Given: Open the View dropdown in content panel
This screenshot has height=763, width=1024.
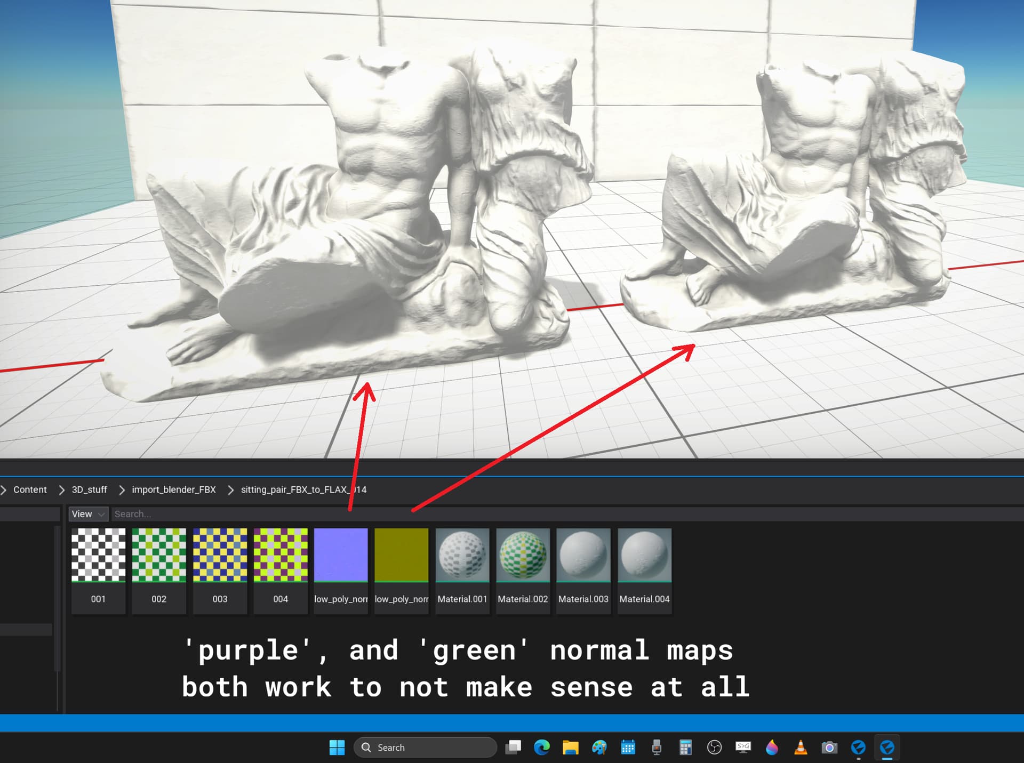Looking at the screenshot, I should pyautogui.click(x=88, y=514).
